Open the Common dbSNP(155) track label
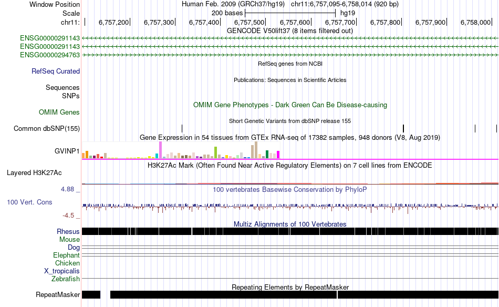 47,129
